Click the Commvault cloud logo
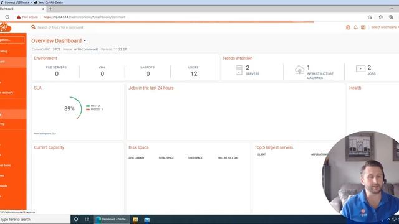 [x=5, y=27]
